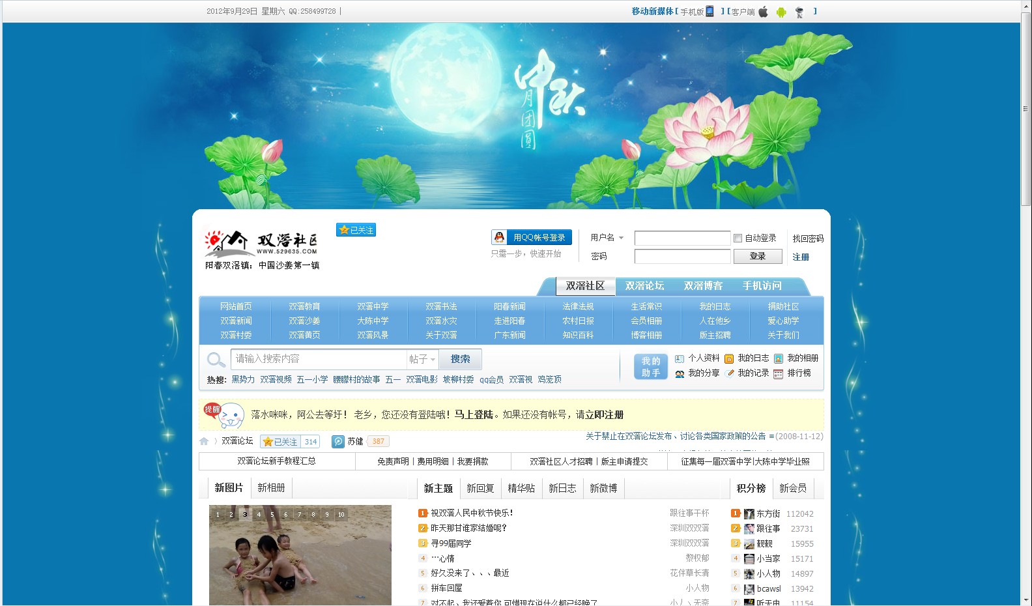Click the home icon in breadcrumb
Screen dimensions: 1032x606
pyautogui.click(x=204, y=441)
